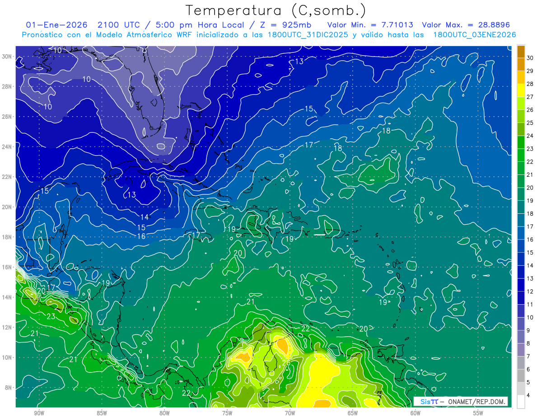Click the SisPI - ONAMET/REP.DOM. credit box

(460, 401)
